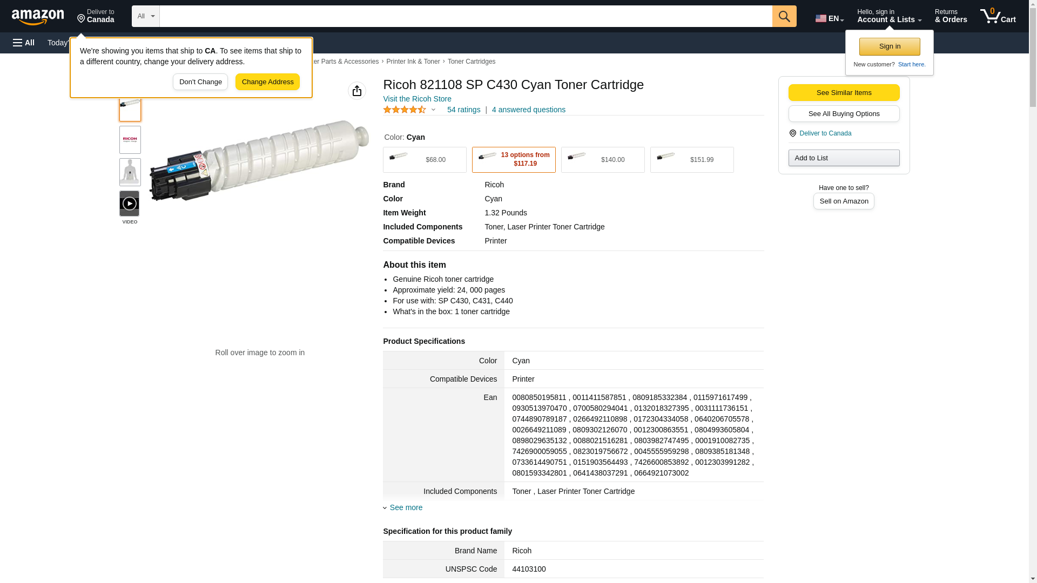Viewport: 1037px width, 583px height.
Task: Click See Similar Items button
Action: pos(844,92)
